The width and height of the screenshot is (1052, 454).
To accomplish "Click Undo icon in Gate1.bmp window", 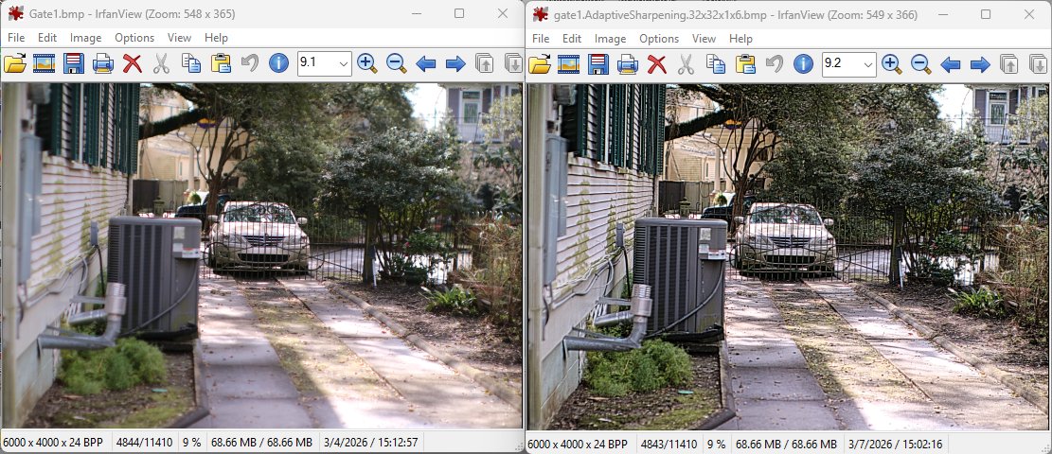I will pos(250,63).
